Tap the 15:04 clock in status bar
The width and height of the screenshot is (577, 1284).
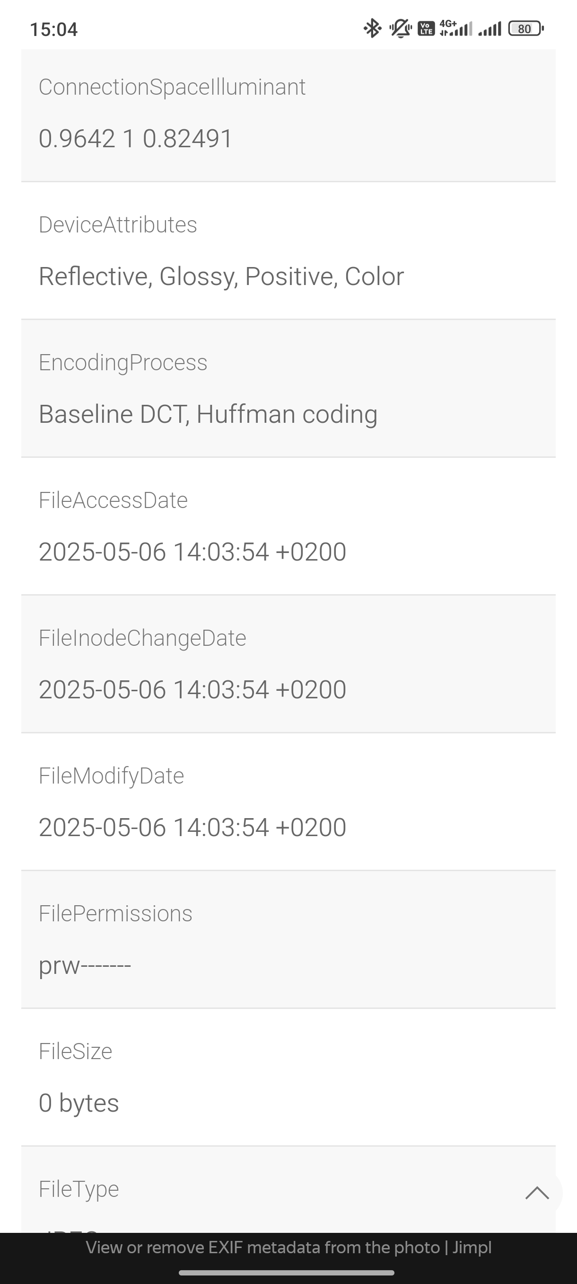click(54, 29)
